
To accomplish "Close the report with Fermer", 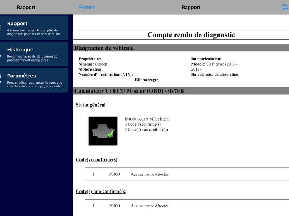I will pyautogui.click(x=86, y=7).
